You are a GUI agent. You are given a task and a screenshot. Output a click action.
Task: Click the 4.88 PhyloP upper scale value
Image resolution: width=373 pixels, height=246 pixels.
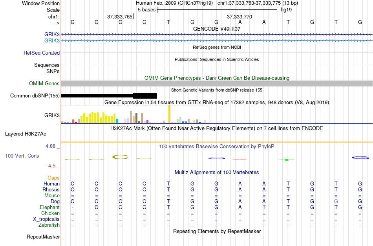coord(51,146)
